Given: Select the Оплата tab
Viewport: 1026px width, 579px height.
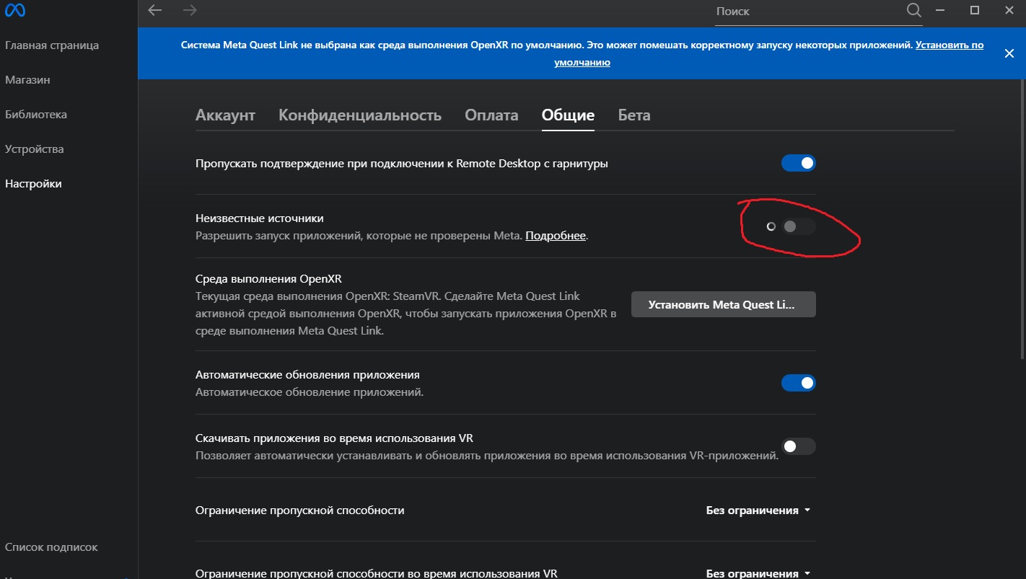Looking at the screenshot, I should coord(491,115).
